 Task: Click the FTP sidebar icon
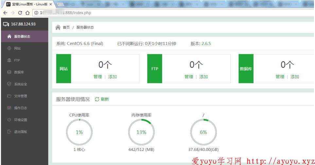pyautogui.click(x=9, y=60)
